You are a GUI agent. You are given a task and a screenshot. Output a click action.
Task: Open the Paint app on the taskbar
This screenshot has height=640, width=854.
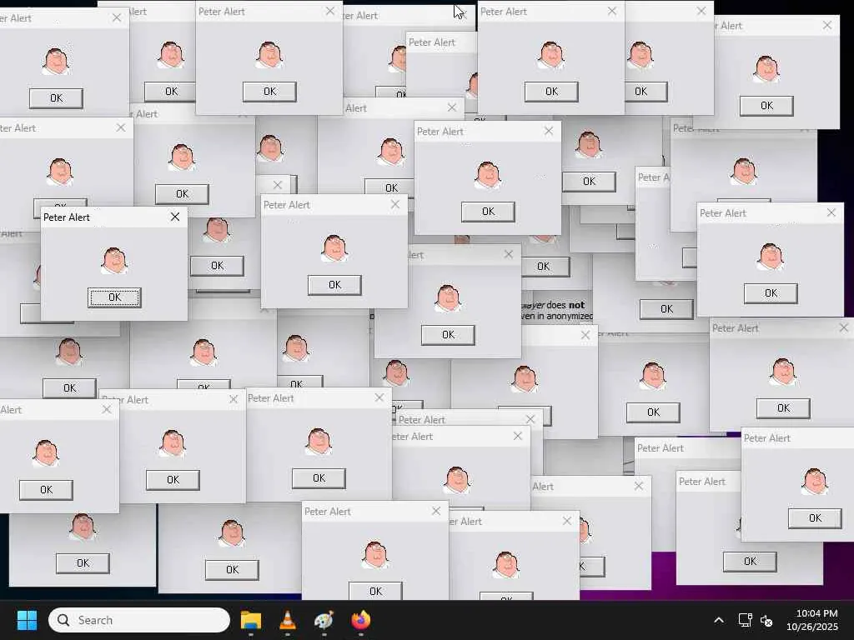[324, 620]
